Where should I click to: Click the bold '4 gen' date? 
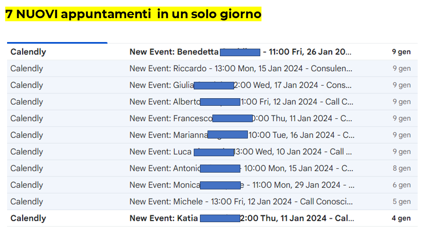point(401,218)
